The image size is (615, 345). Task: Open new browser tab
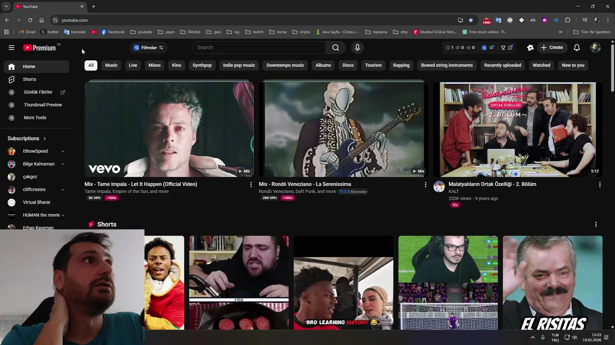(93, 7)
